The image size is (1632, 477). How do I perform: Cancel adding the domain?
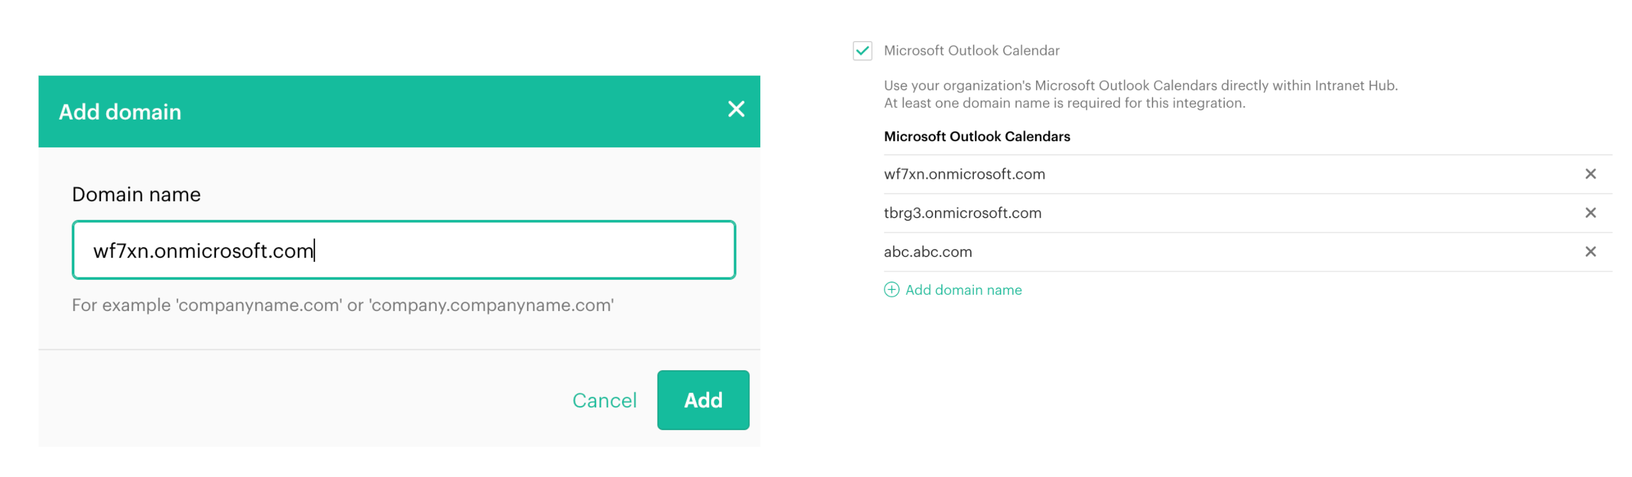pos(604,400)
